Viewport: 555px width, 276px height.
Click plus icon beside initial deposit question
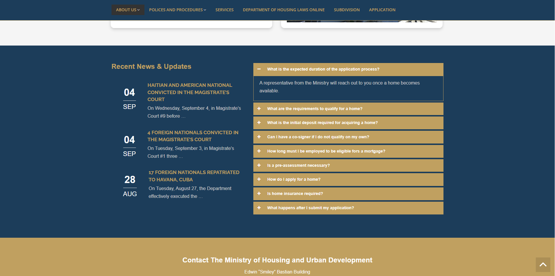[259, 123]
